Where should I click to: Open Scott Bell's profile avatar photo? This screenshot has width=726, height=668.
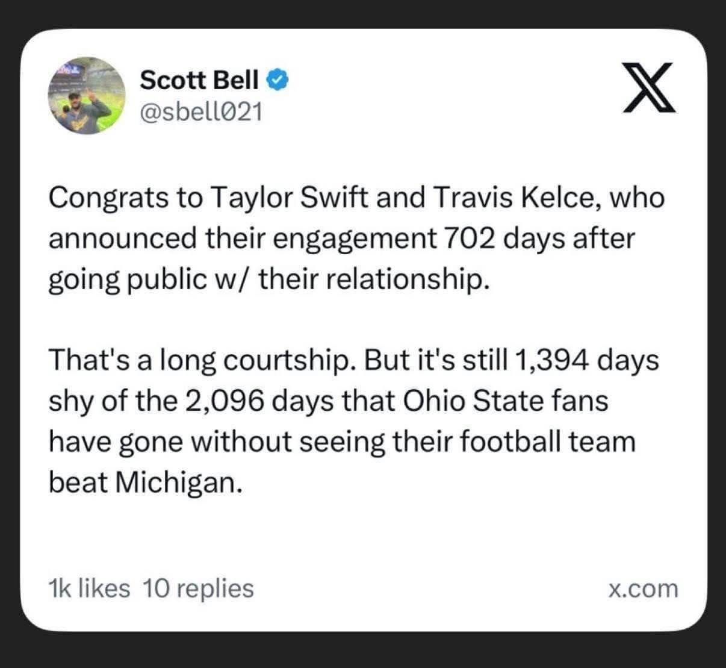coord(87,95)
